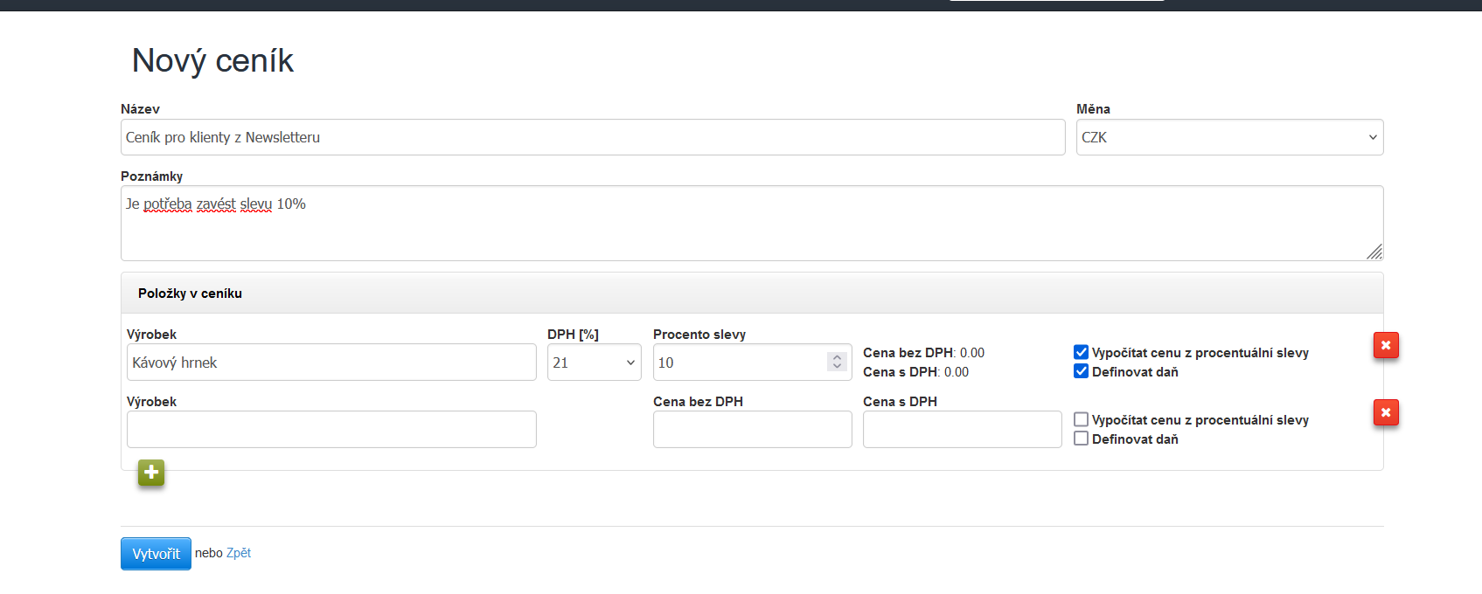Delete the Kávový hrnek price list row
The image size is (1482, 594).
click(x=1386, y=346)
